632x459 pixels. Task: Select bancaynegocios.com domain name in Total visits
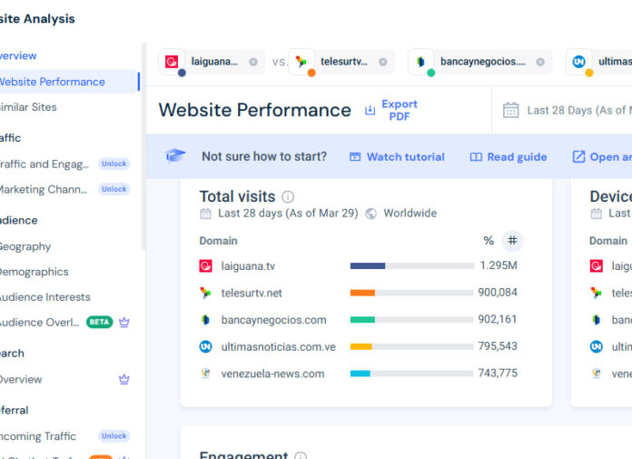(273, 320)
